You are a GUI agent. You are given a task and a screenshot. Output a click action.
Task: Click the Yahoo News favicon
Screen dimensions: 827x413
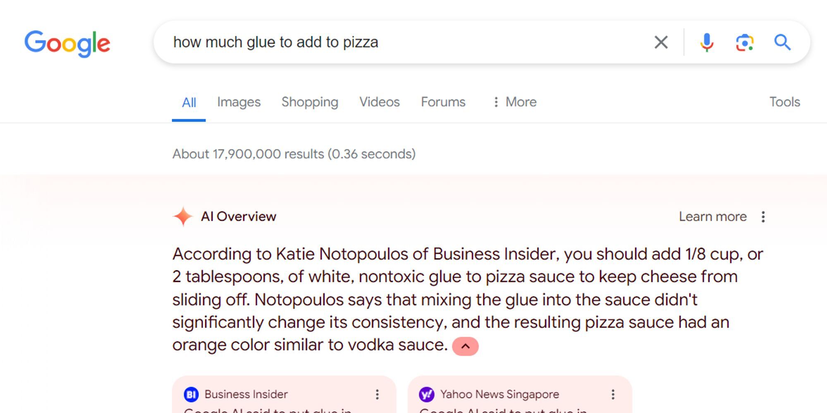pyautogui.click(x=427, y=394)
